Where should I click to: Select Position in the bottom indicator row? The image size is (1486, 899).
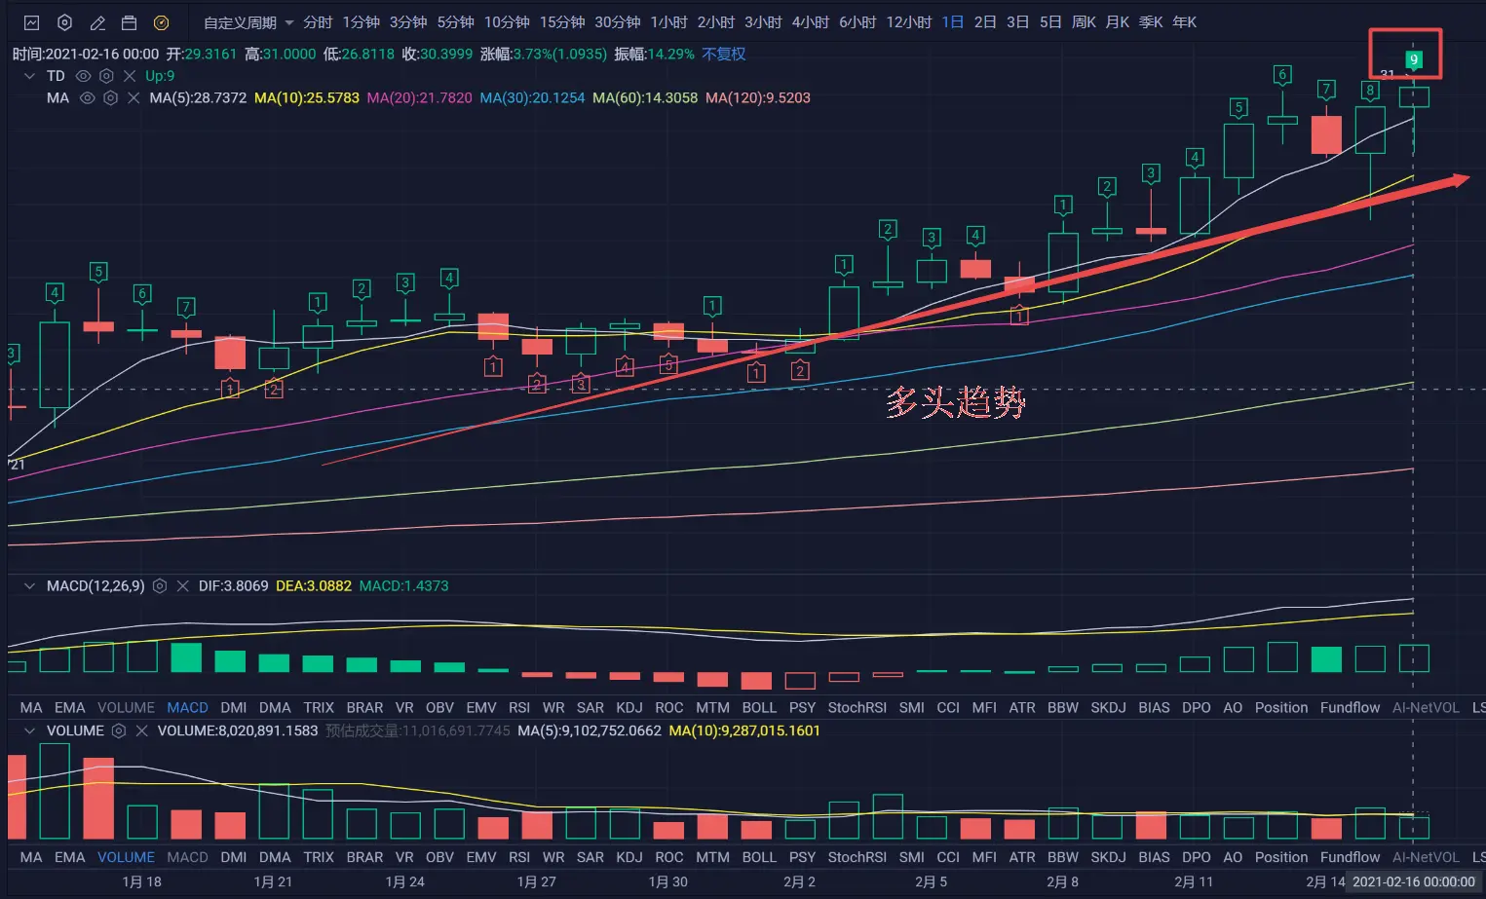pyautogui.click(x=1281, y=858)
